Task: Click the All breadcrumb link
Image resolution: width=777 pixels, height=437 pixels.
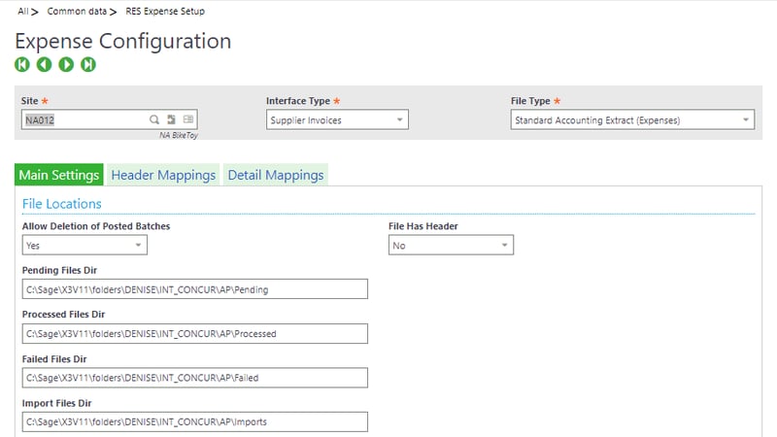Action: (x=22, y=12)
